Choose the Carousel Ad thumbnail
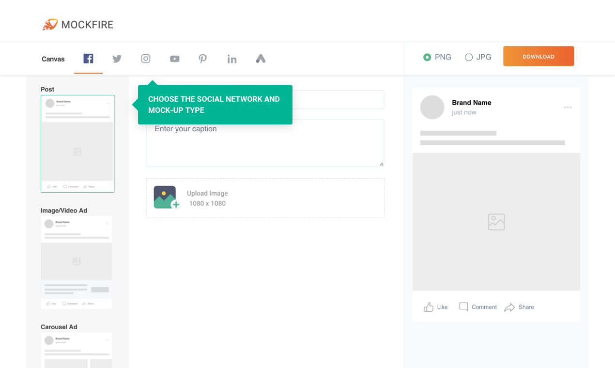This screenshot has height=368, width=615. pyautogui.click(x=77, y=350)
